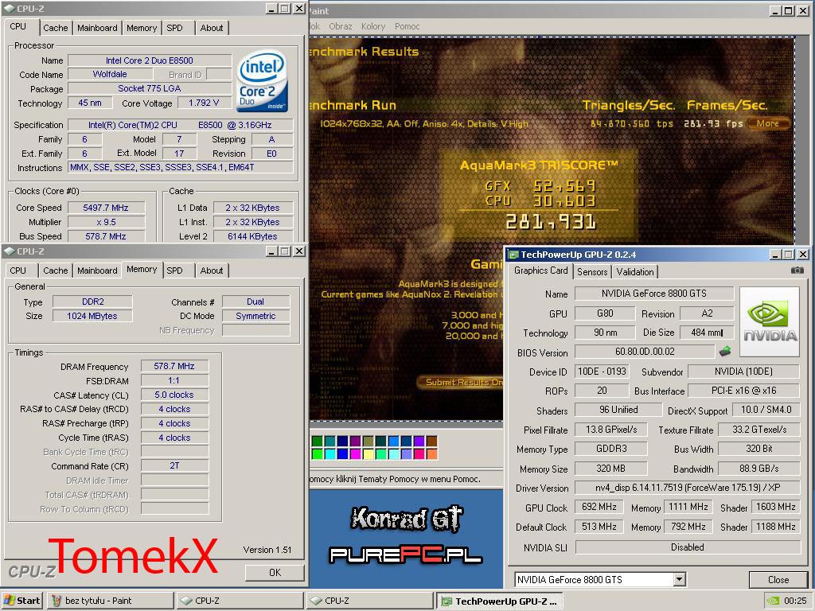Click the GPU-Z camera screenshot icon
815x611 pixels.
pos(797,270)
